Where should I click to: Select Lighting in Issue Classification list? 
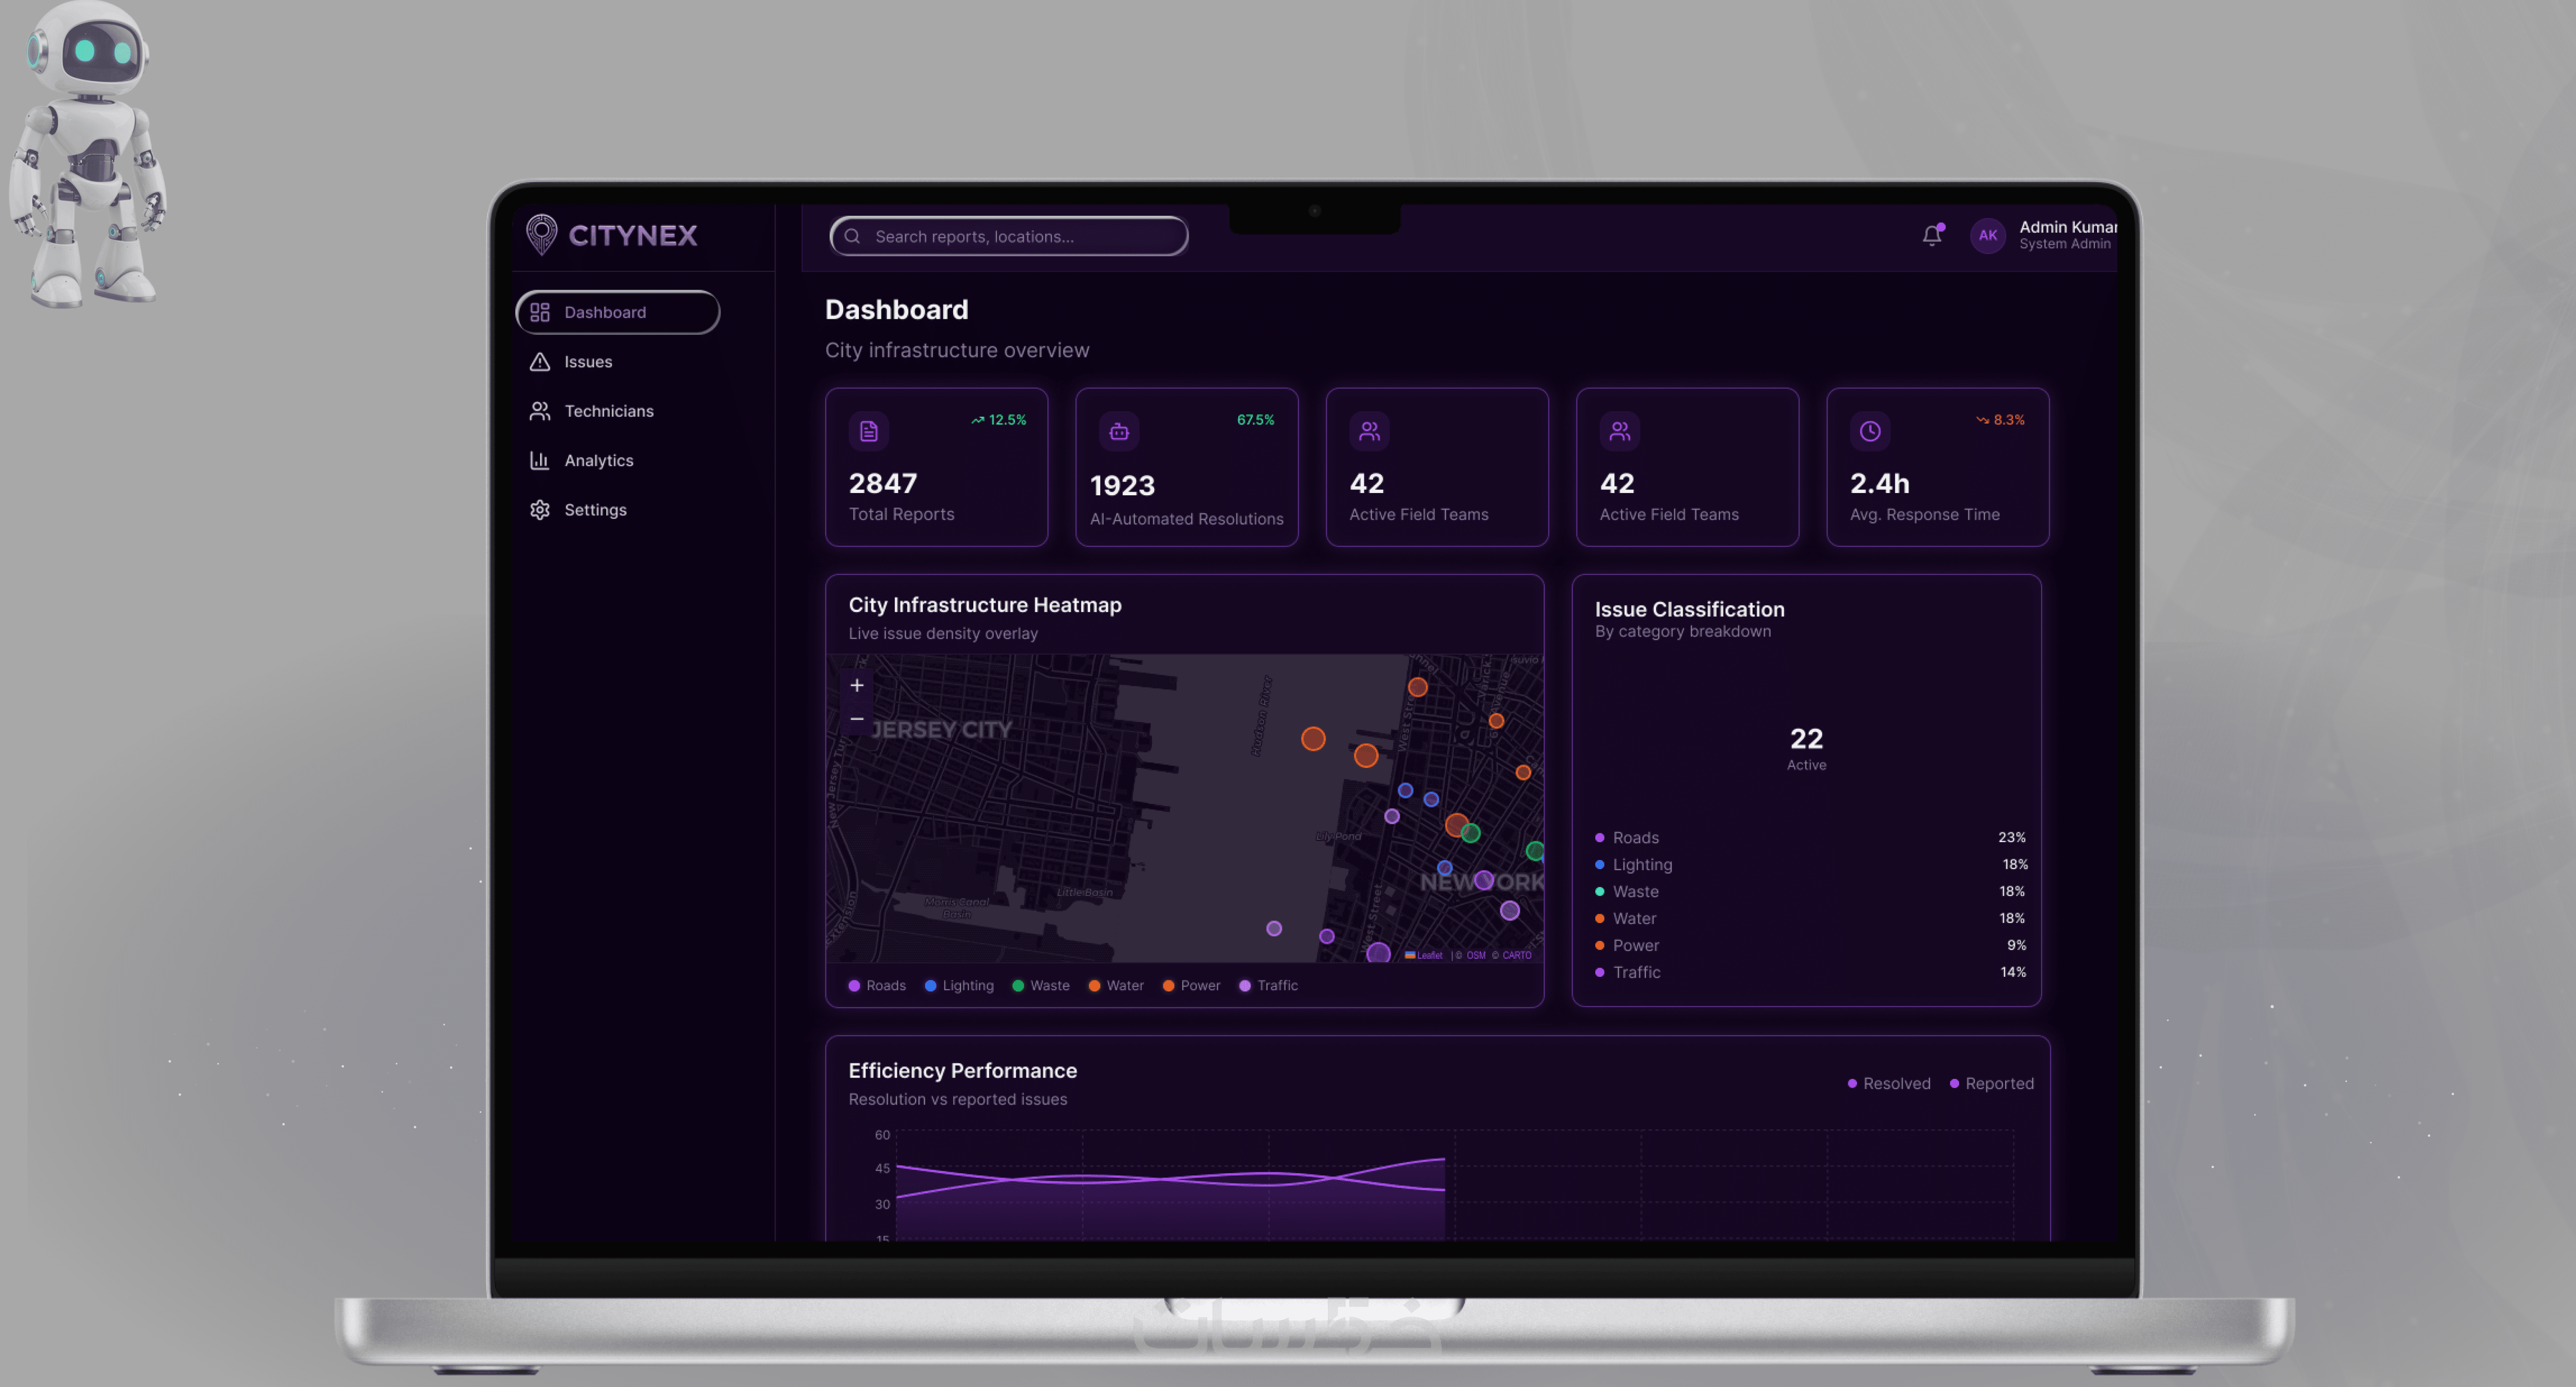click(1641, 864)
